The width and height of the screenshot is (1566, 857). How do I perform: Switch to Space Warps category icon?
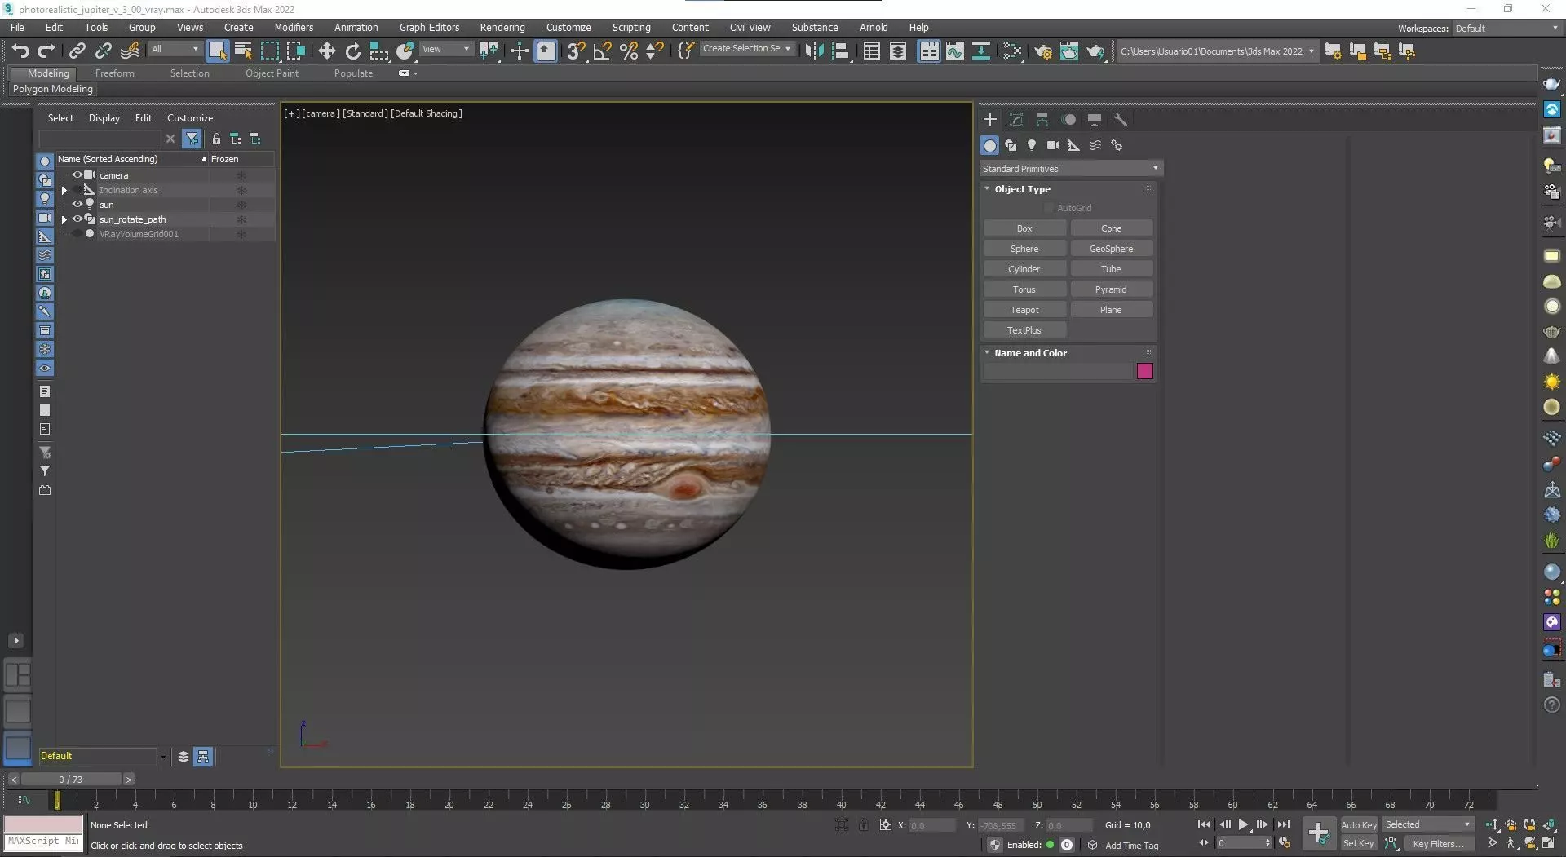(1095, 145)
